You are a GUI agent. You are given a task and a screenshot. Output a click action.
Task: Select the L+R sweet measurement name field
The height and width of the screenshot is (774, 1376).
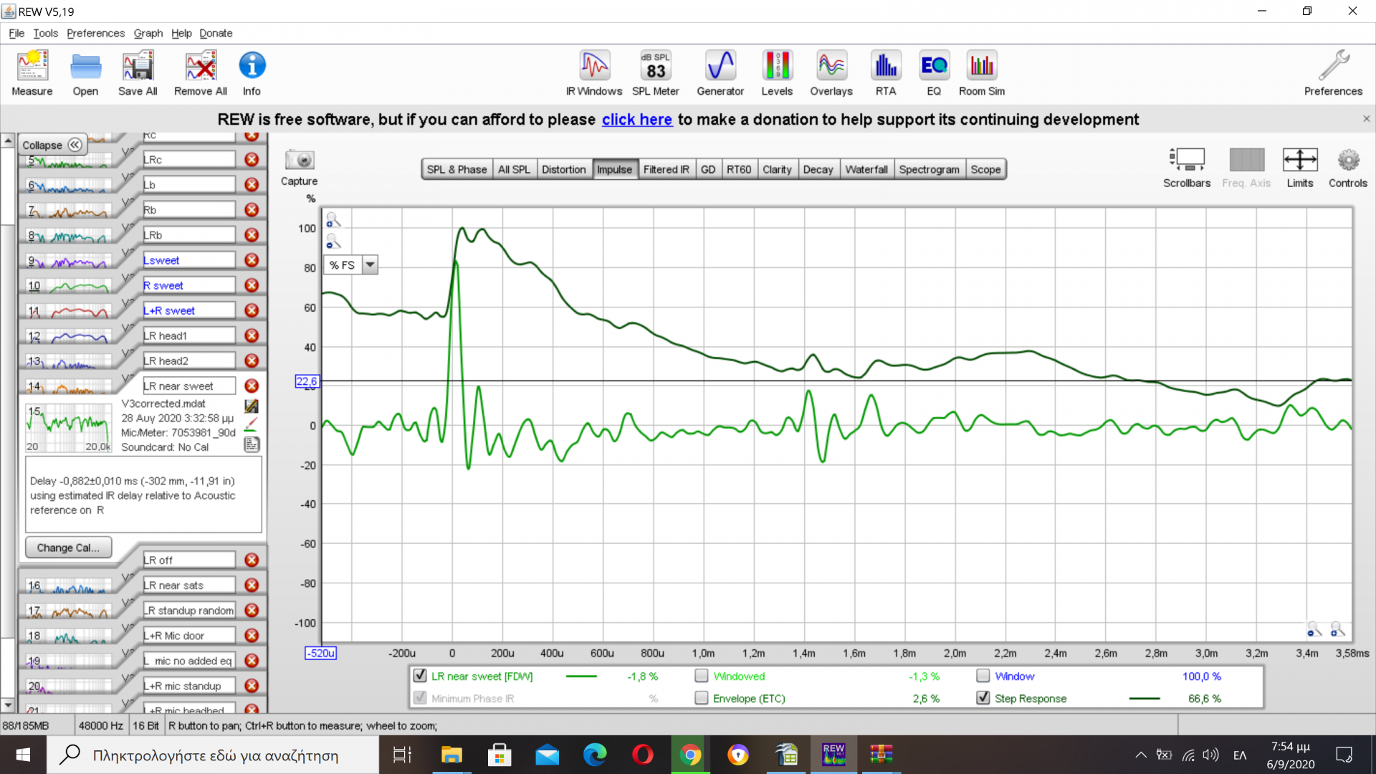pos(189,310)
